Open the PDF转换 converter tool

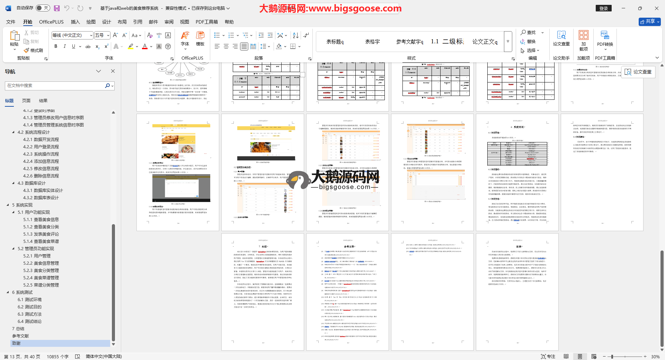tap(605, 39)
